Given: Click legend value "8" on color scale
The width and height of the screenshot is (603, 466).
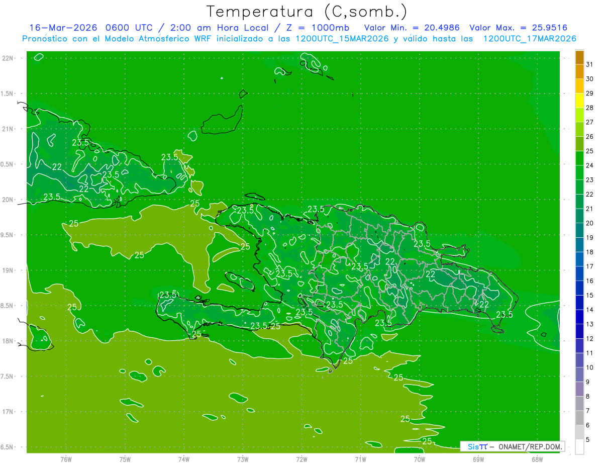Looking at the screenshot, I should pyautogui.click(x=588, y=396).
